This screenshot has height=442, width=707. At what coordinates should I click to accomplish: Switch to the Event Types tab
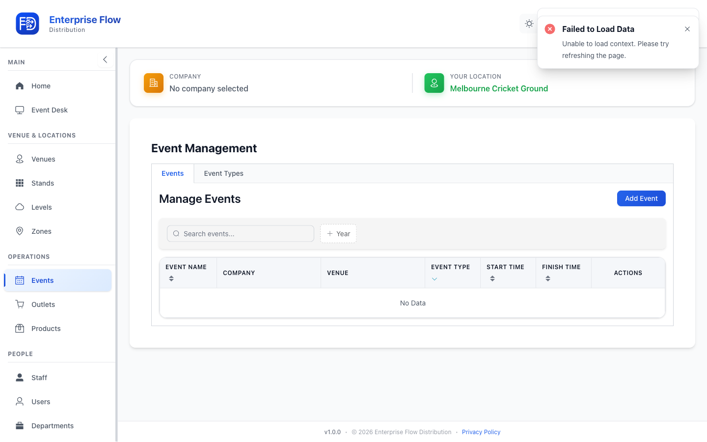224,173
